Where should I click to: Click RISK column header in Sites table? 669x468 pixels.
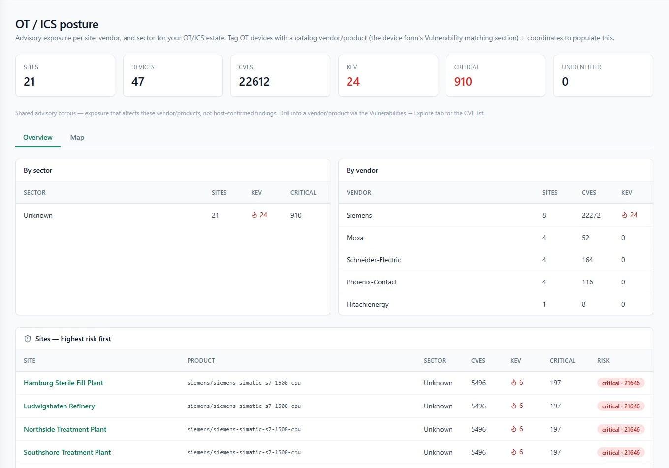(x=604, y=361)
